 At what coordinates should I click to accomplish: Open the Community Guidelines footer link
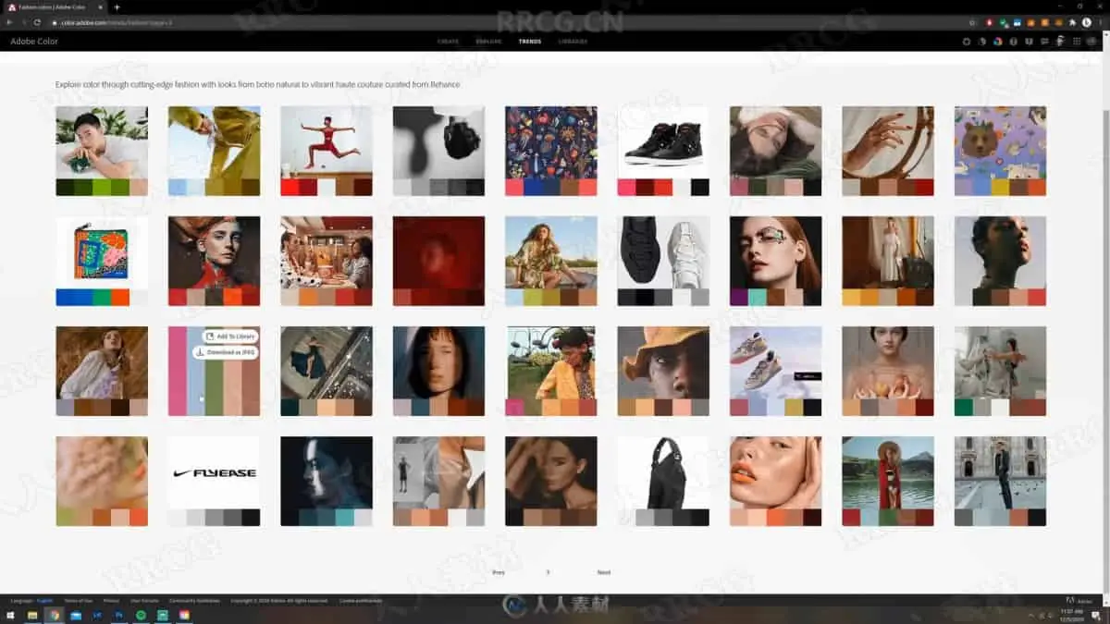point(194,601)
